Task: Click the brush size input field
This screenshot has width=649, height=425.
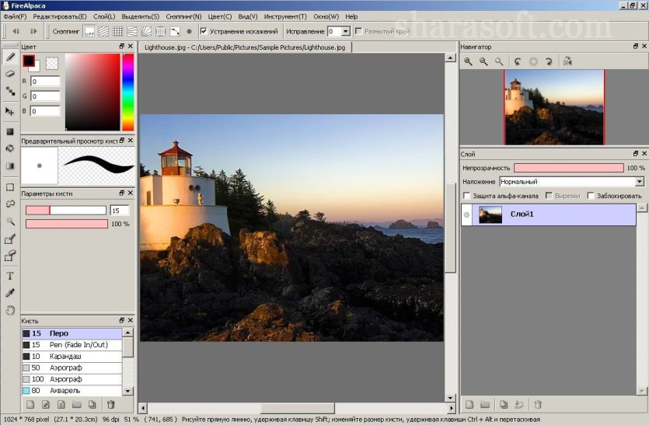Action: click(x=120, y=211)
